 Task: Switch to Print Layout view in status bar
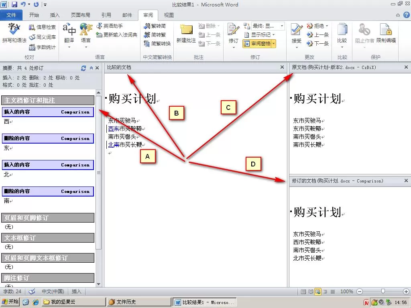point(303,292)
